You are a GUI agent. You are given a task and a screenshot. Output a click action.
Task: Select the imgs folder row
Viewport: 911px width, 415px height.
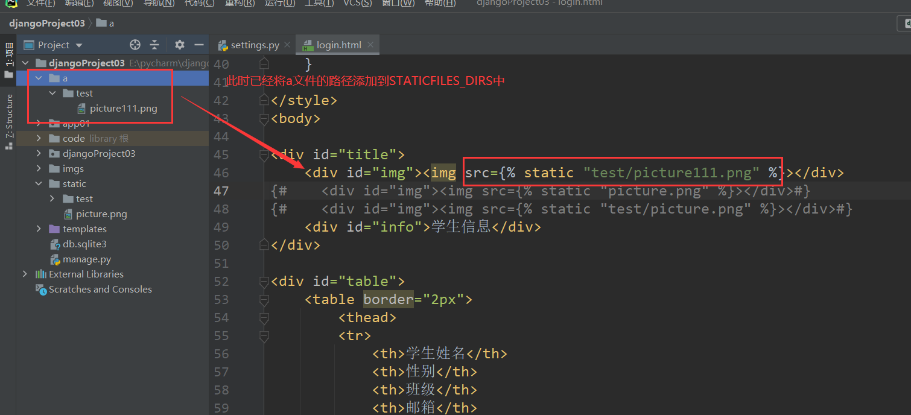tap(113, 169)
